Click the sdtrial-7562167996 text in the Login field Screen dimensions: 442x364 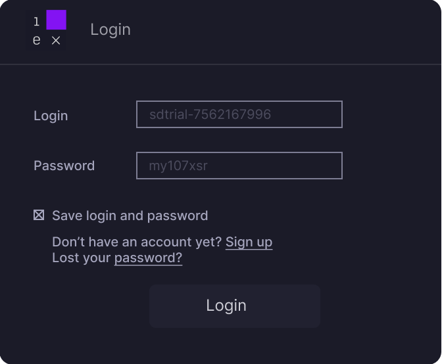coord(210,114)
